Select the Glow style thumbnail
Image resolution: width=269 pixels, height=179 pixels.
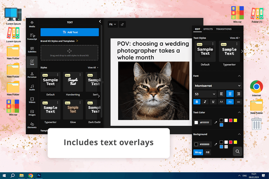[x=73, y=110]
